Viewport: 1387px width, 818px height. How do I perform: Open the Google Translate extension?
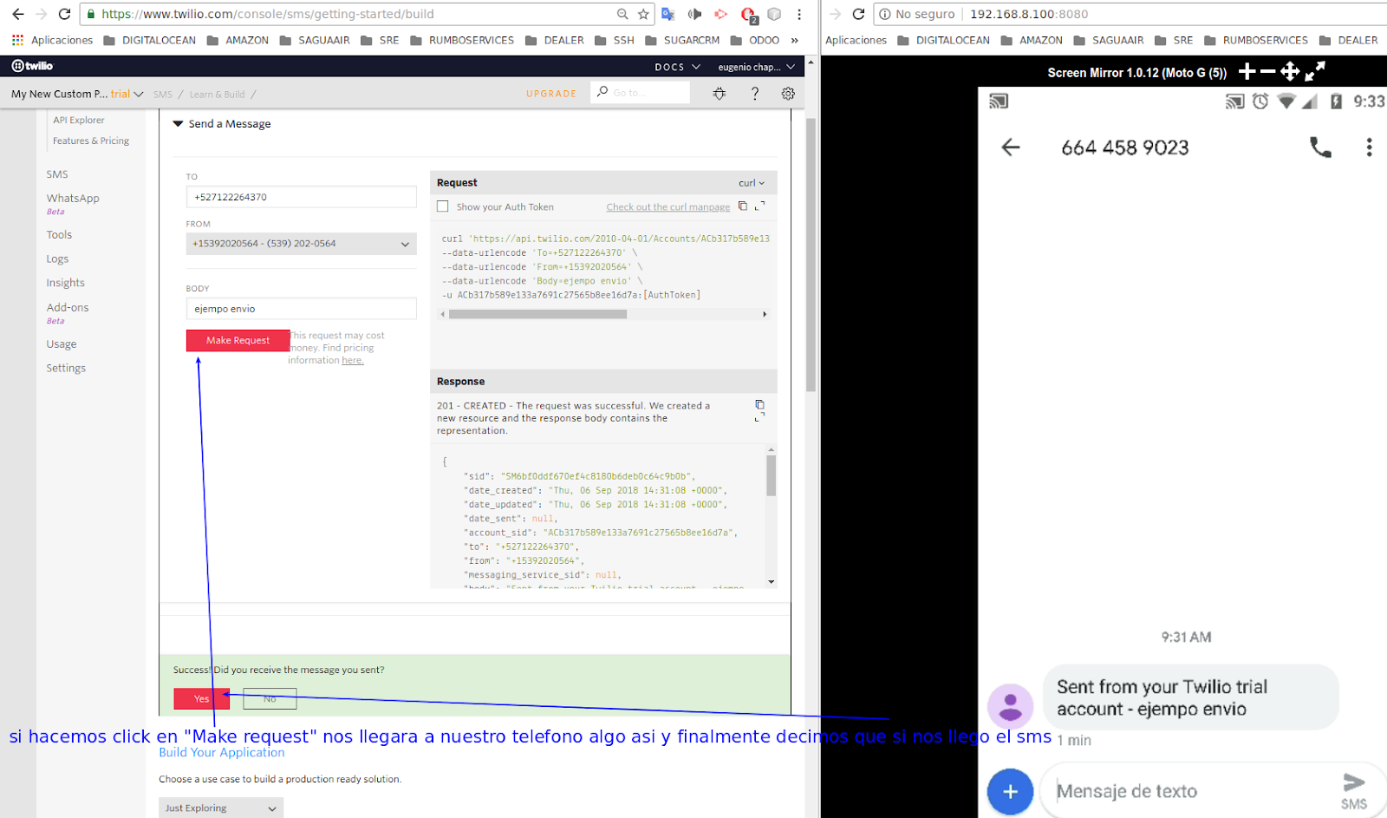click(x=668, y=14)
